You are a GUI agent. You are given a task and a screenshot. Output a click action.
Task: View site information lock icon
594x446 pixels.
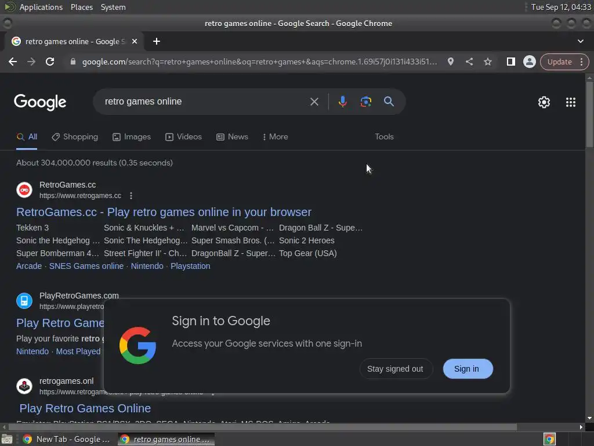[73, 62]
